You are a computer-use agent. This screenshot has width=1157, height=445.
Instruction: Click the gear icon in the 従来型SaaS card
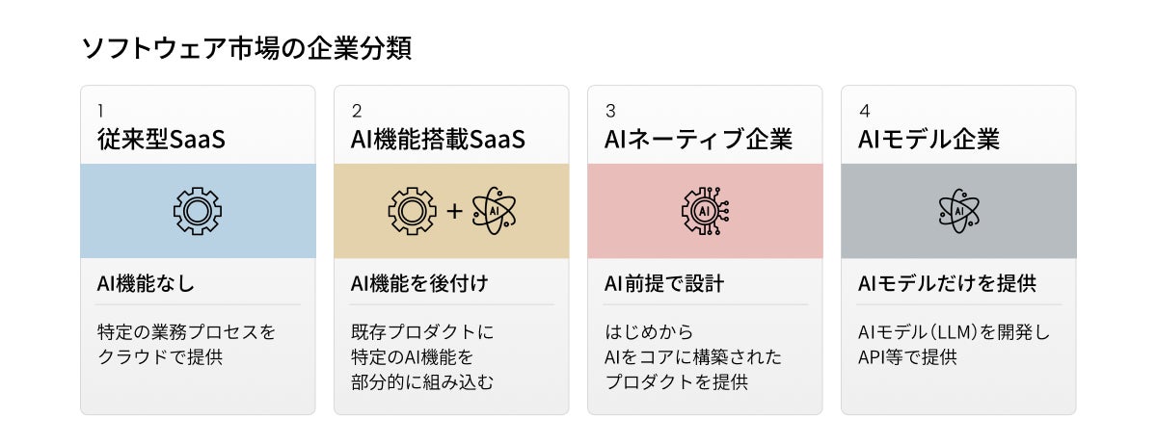tap(198, 211)
